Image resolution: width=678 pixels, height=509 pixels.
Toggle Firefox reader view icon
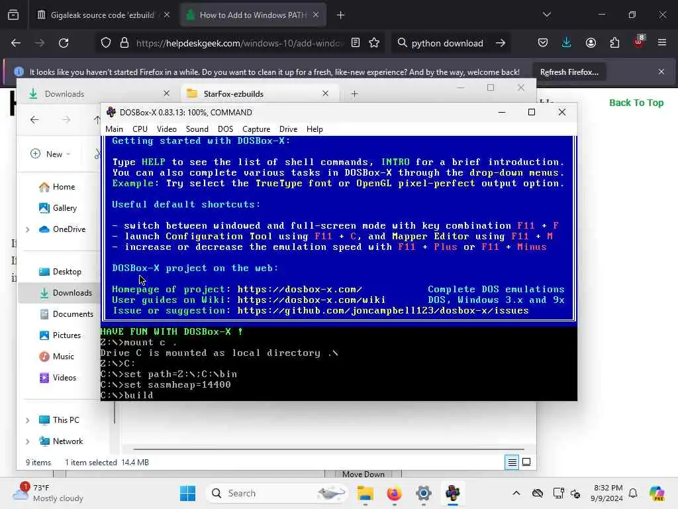click(356, 43)
